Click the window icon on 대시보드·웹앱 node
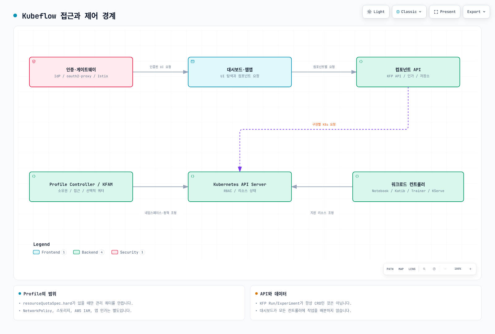The height and width of the screenshot is (334, 495). (193, 62)
